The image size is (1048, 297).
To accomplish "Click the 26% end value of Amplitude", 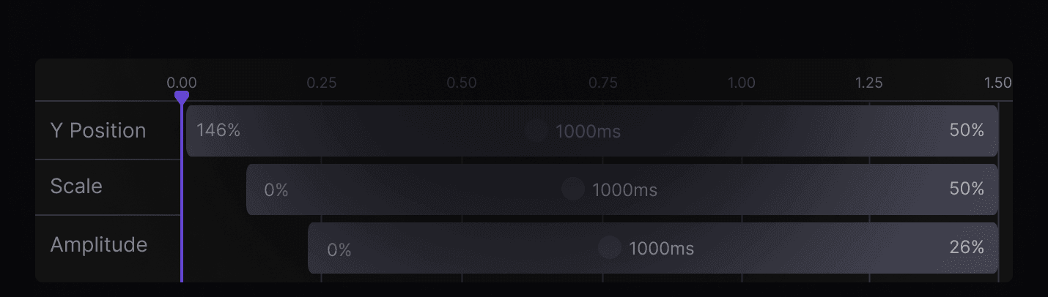I will [x=967, y=248].
